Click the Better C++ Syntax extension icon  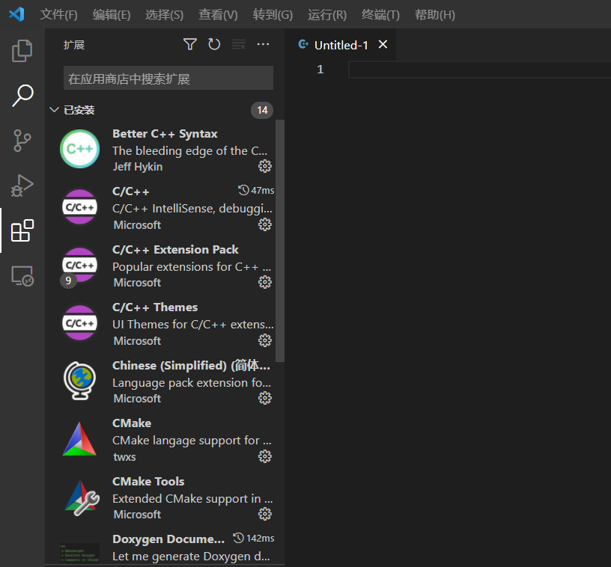pyautogui.click(x=80, y=149)
